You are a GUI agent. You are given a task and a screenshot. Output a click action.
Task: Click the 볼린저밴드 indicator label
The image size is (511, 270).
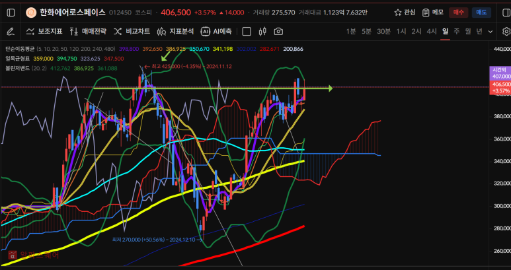pos(18,68)
